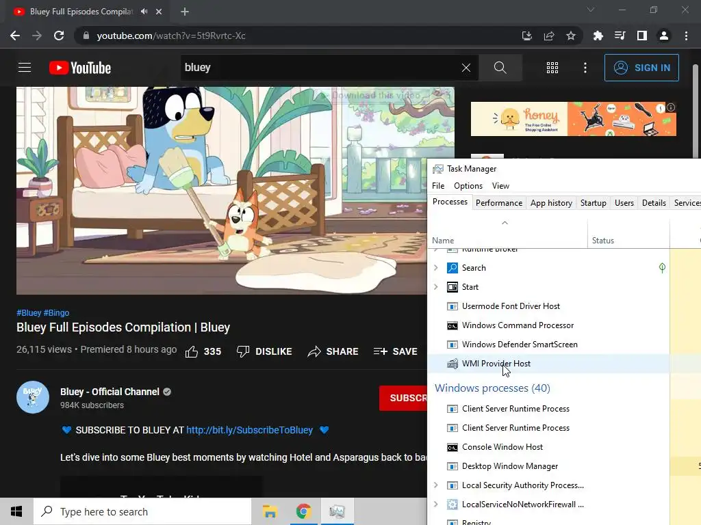Open Chrome profile icon
This screenshot has width=701, height=525.
(x=664, y=36)
